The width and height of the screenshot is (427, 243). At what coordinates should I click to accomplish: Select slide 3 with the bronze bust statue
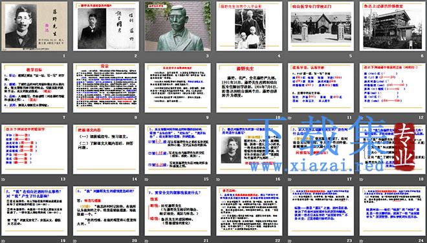[x=177, y=26]
